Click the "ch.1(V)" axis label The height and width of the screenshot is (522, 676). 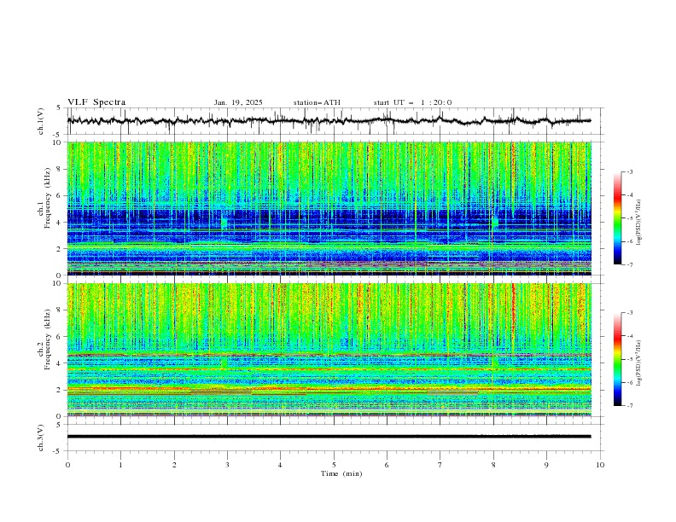click(x=41, y=121)
